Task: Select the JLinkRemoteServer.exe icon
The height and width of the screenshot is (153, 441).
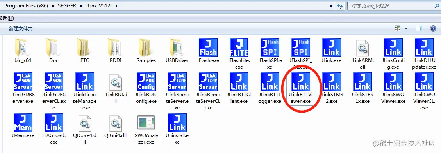Action: point(177,81)
